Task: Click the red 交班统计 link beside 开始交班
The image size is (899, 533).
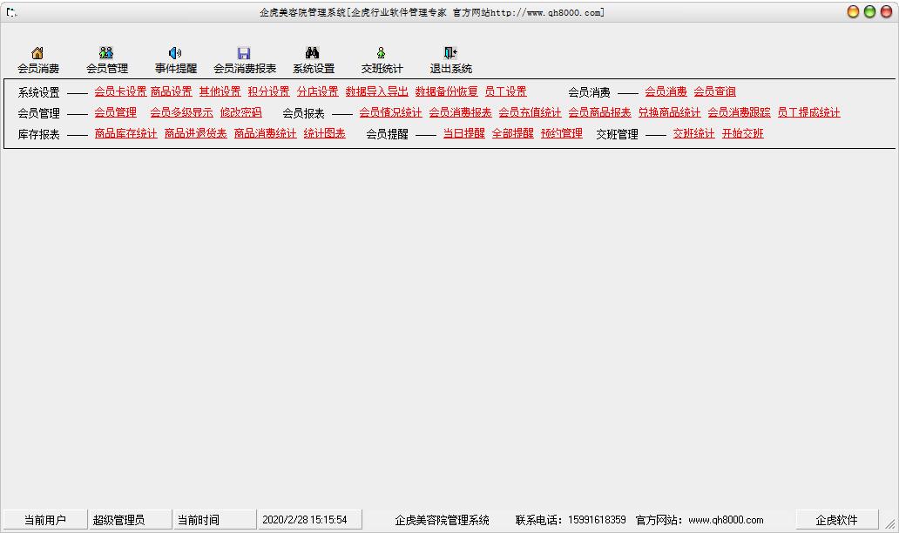Action: pos(693,133)
